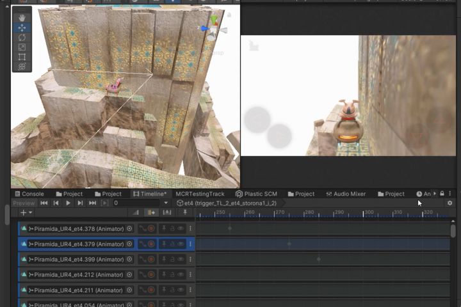Open Timeline settings gear

449,203
